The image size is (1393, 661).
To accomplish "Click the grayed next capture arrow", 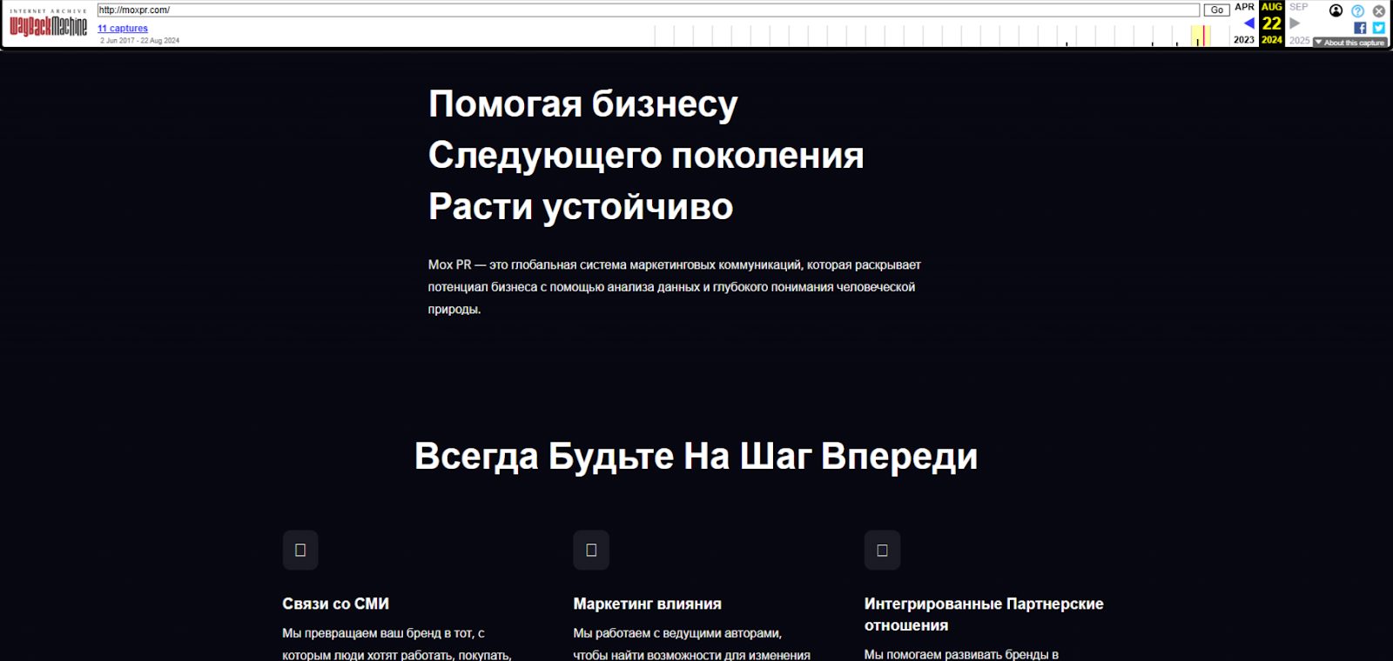I will [1295, 23].
